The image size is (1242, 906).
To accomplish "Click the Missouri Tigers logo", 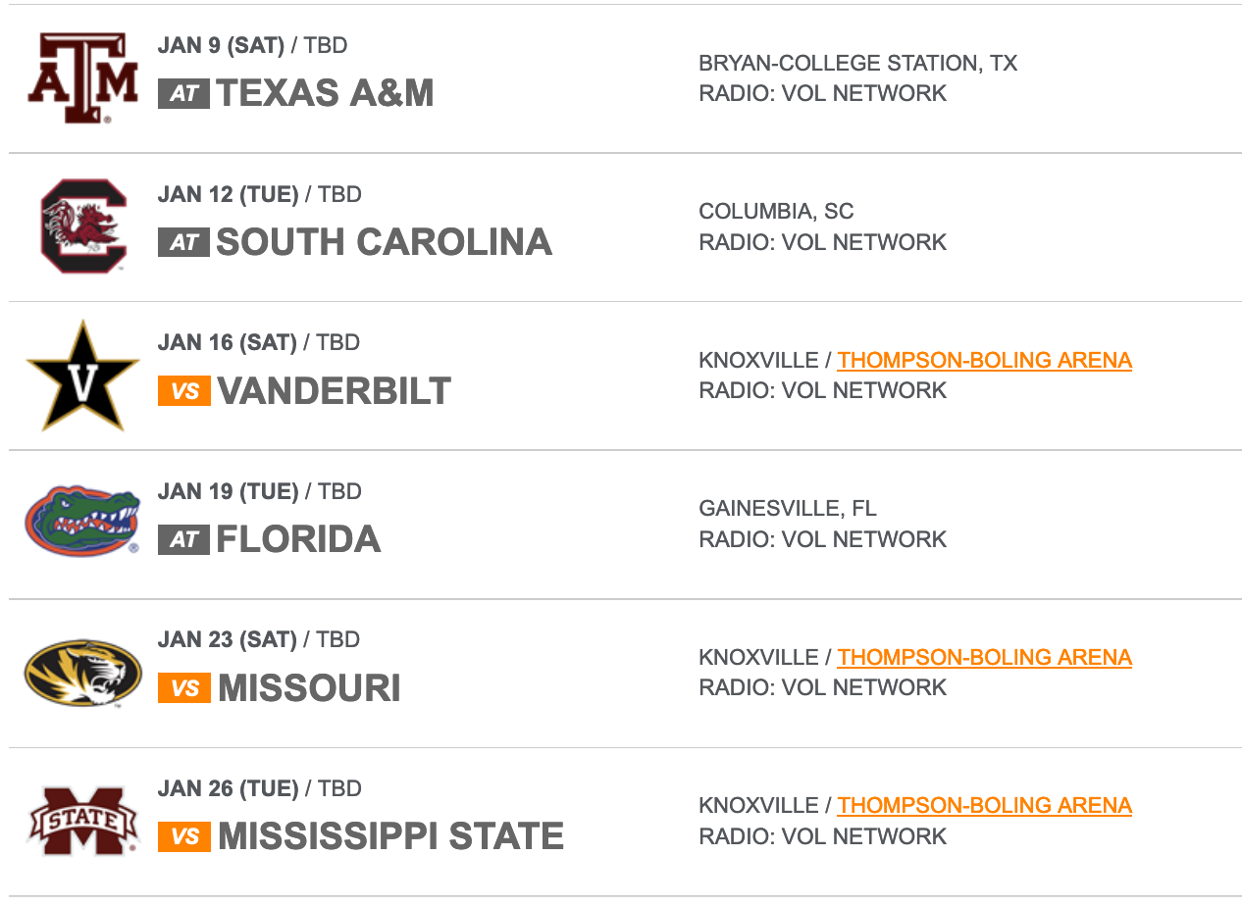I will (x=82, y=673).
